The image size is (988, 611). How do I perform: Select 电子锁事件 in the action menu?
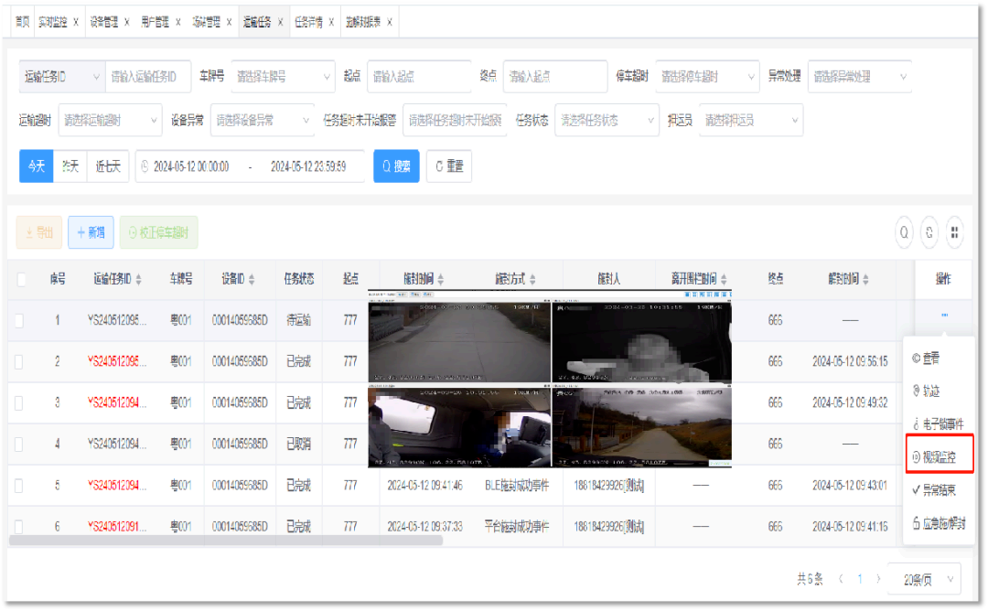click(x=939, y=423)
